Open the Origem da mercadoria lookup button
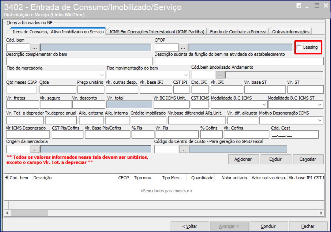This screenshot has width=331, height=232. point(35,149)
